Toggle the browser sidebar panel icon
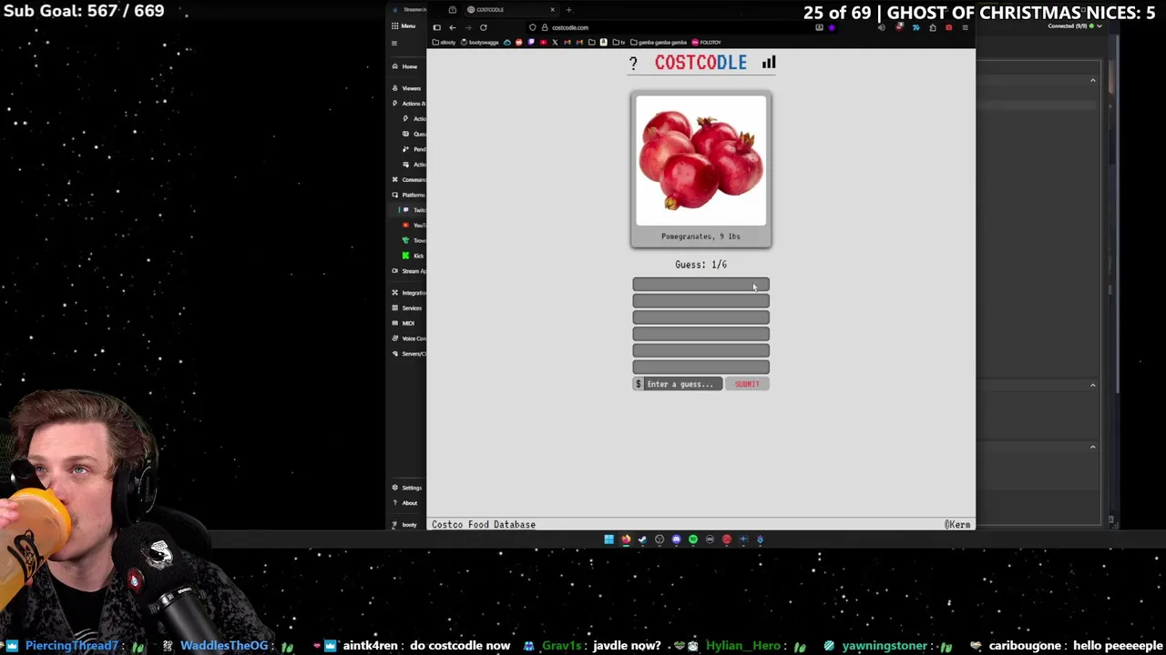 (x=437, y=27)
